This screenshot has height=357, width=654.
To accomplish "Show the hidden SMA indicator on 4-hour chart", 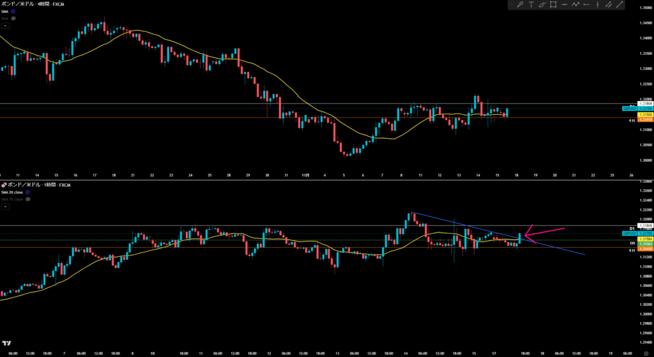I will [13, 19].
